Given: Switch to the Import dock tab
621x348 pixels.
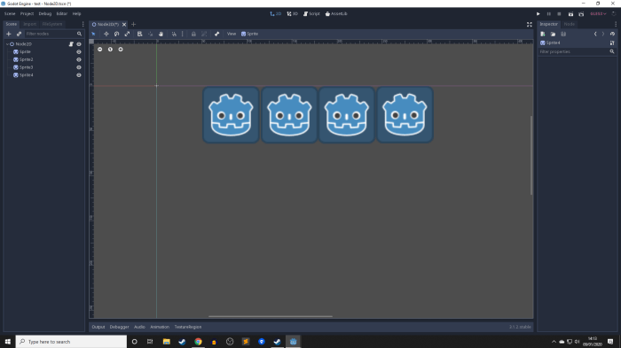Looking at the screenshot, I should click(29, 24).
